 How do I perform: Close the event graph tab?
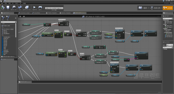(85, 13)
